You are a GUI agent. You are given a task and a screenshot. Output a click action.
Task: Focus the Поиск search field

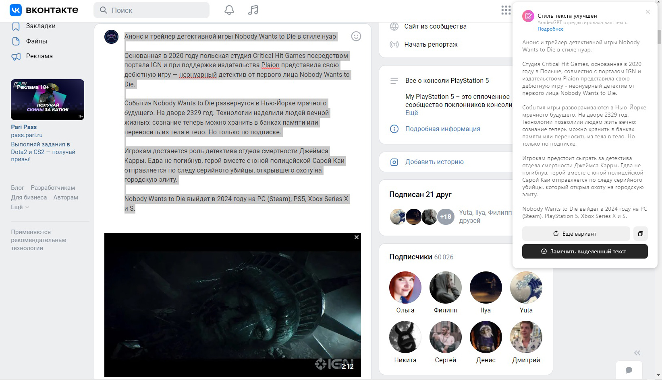tap(151, 10)
